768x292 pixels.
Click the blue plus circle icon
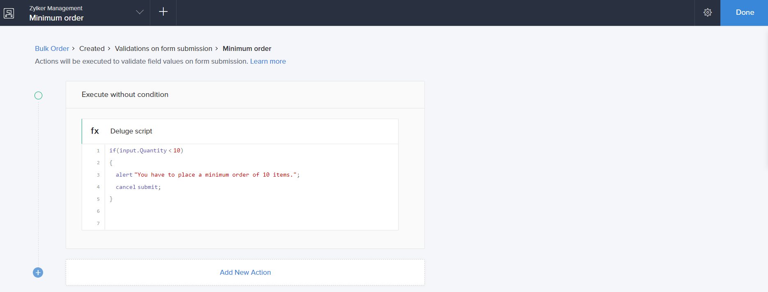[x=38, y=272]
